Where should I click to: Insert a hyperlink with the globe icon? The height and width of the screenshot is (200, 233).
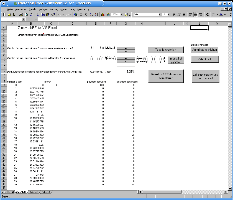click(x=76, y=15)
